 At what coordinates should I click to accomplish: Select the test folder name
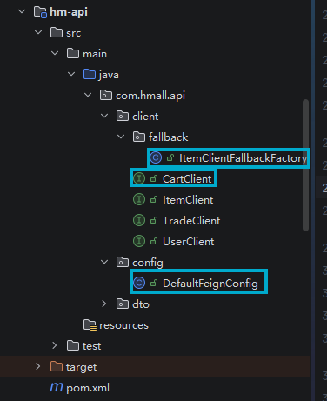[x=91, y=346]
